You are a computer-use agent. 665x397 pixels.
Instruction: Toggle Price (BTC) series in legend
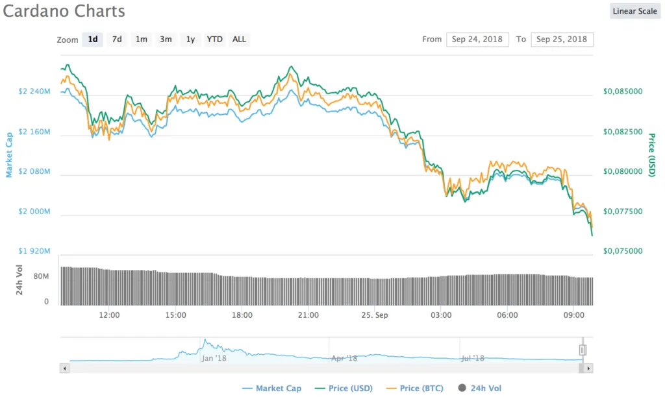(415, 388)
